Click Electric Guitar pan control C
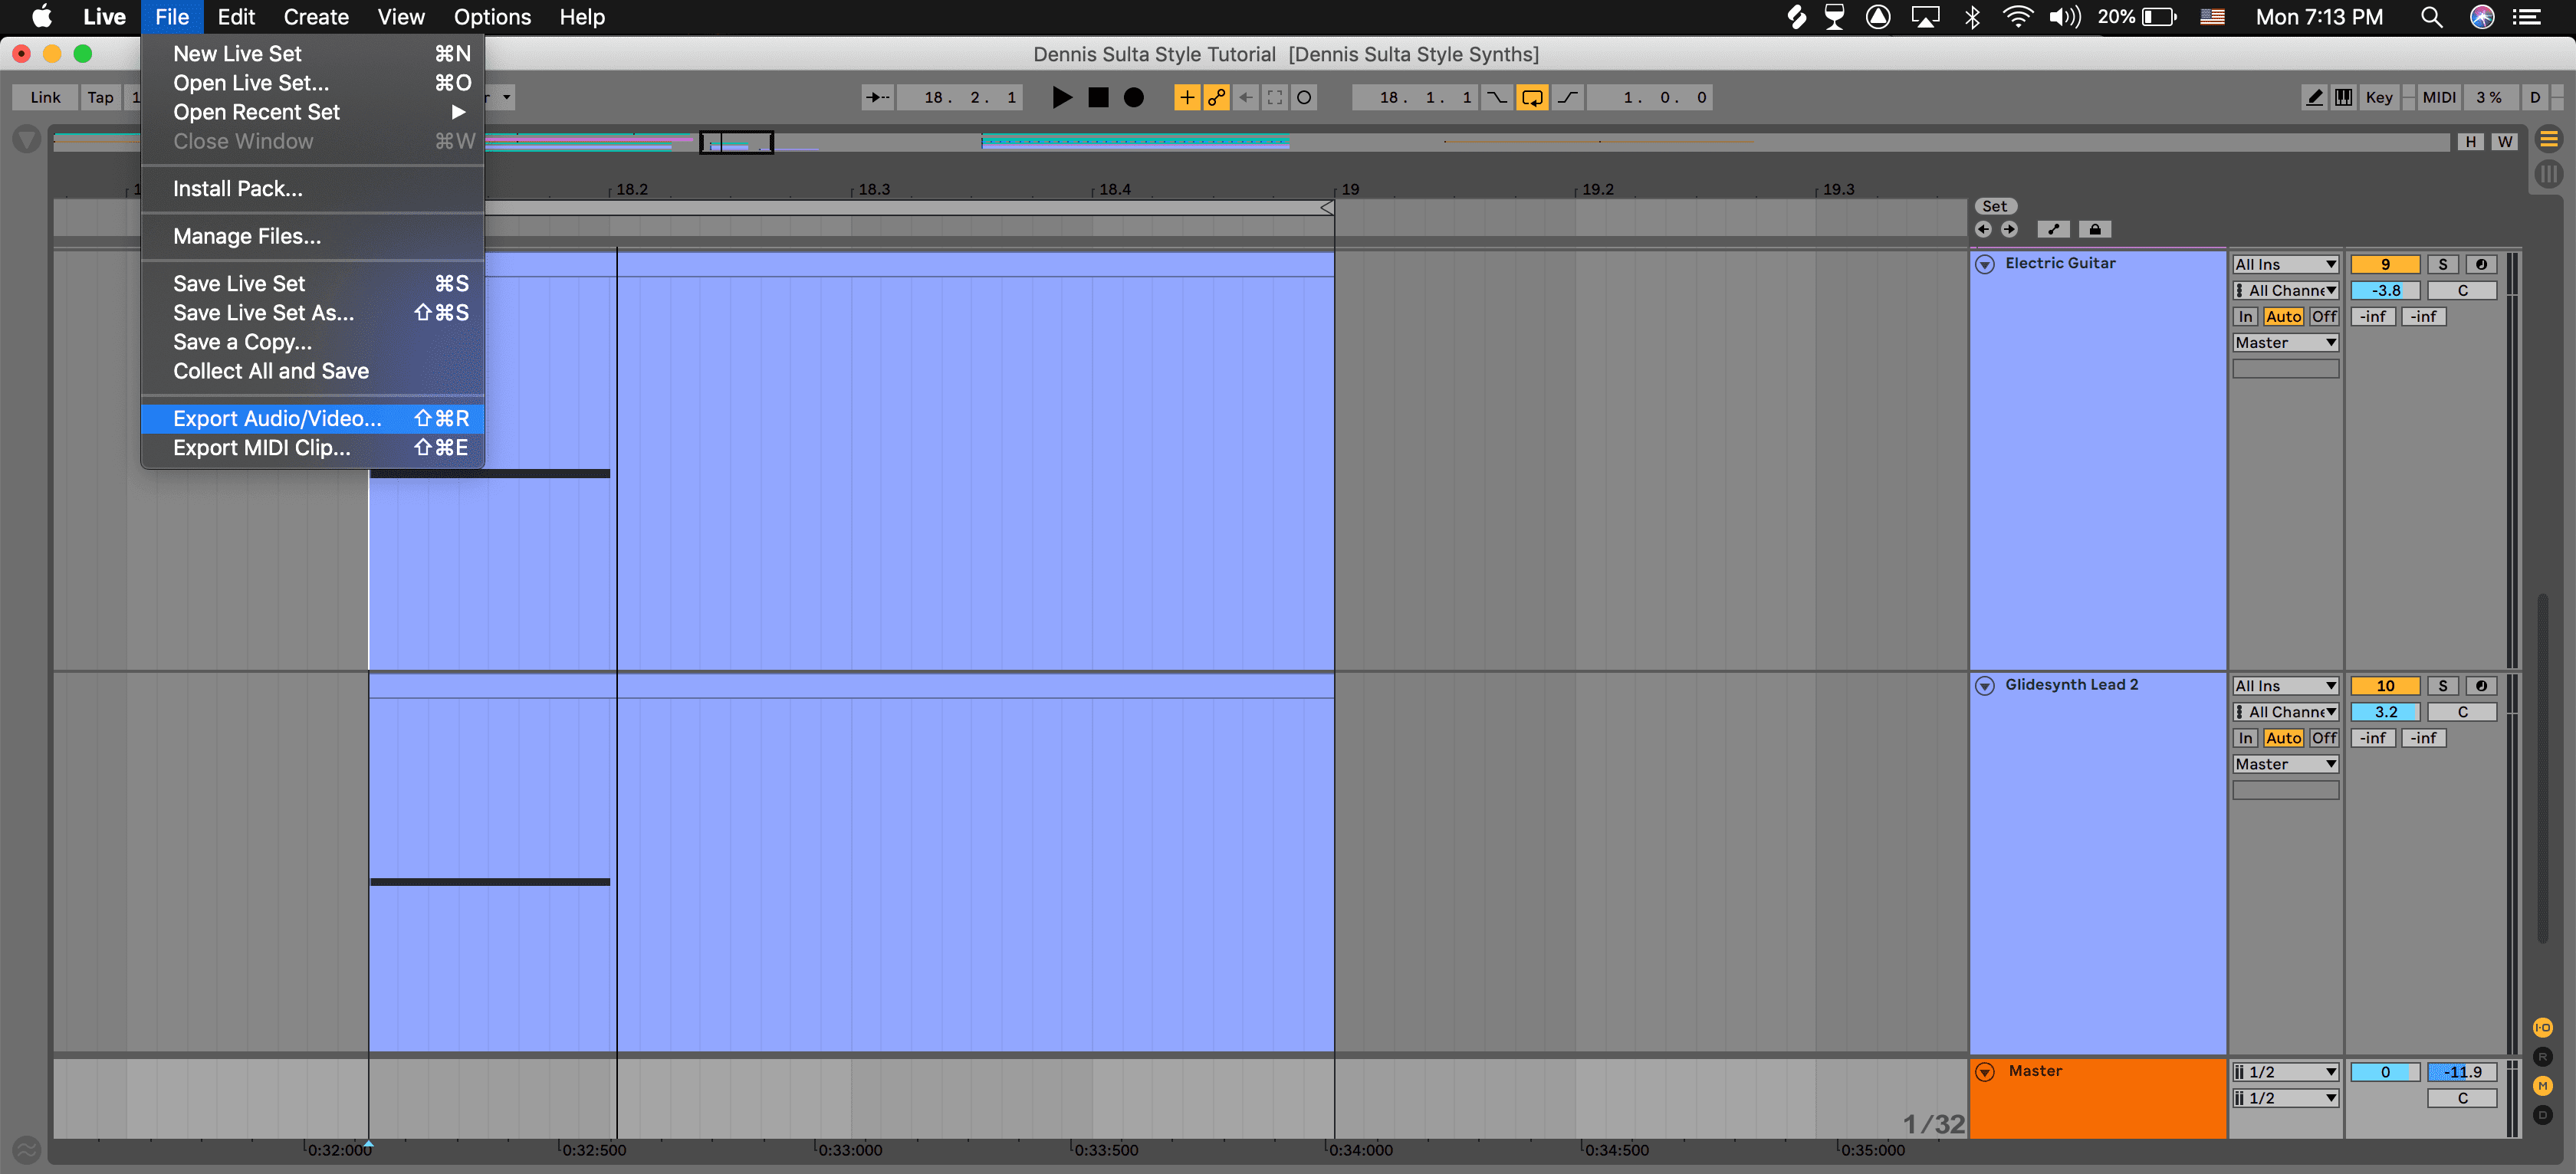2576x1174 pixels. point(2462,290)
